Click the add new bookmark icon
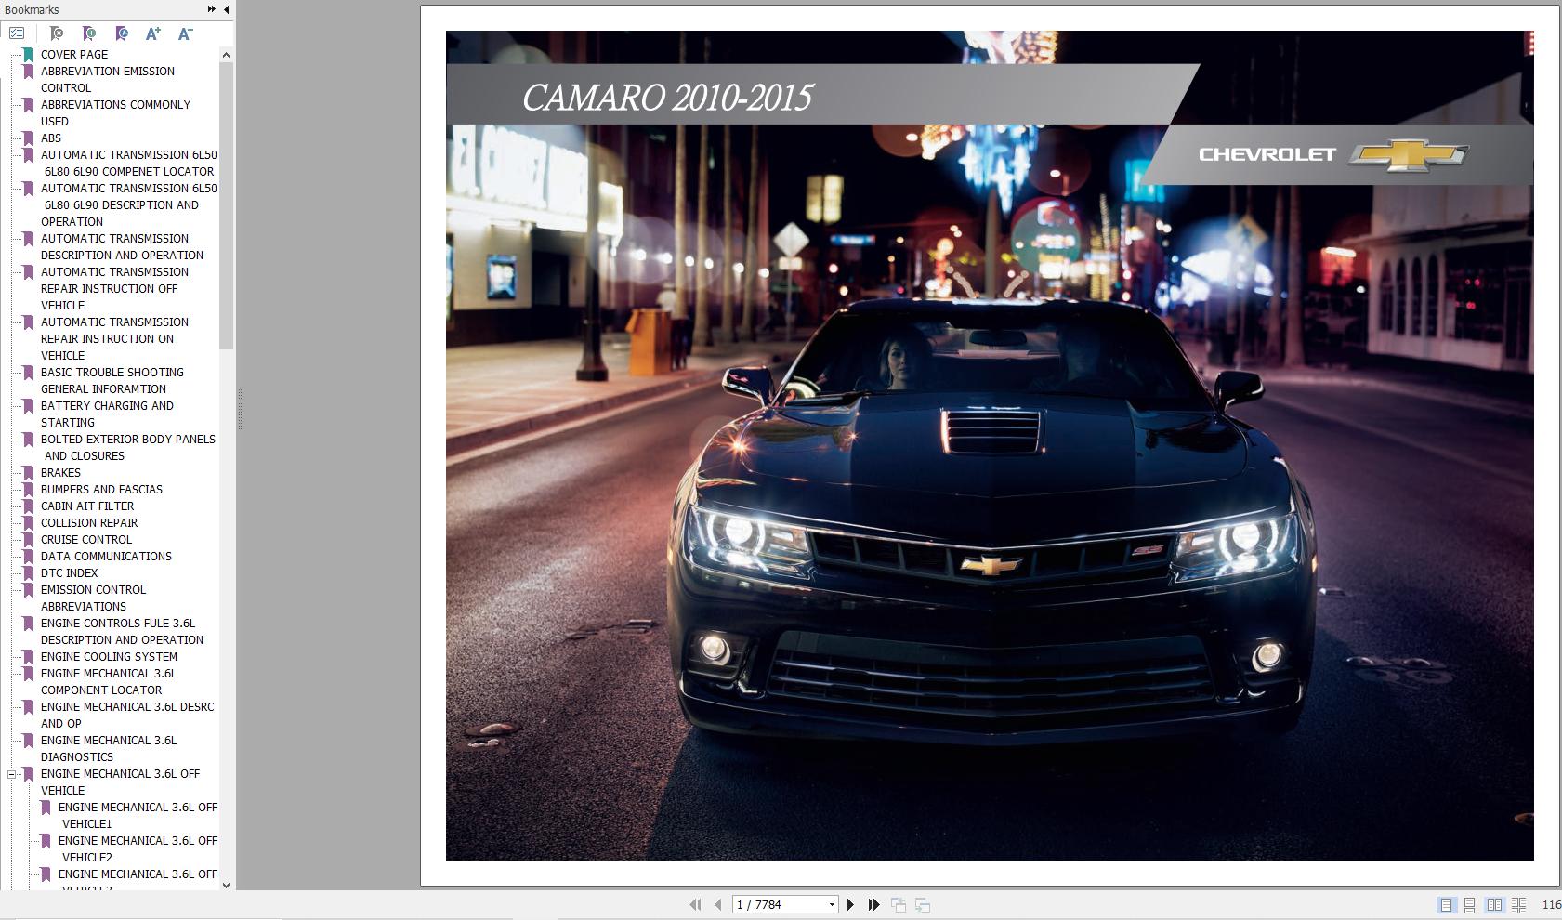1562x920 pixels. pyautogui.click(x=89, y=33)
